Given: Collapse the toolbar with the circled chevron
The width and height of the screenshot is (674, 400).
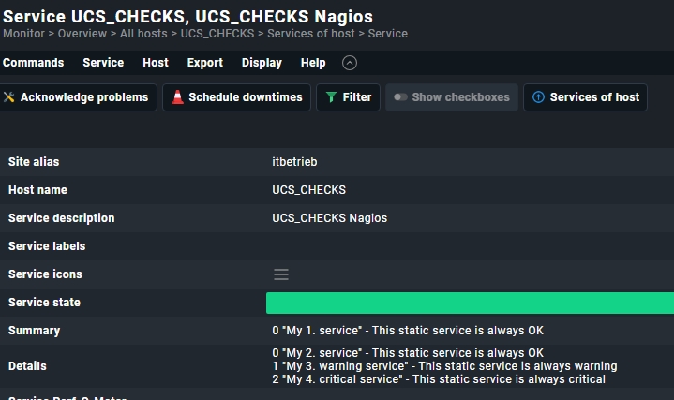Looking at the screenshot, I should point(350,63).
